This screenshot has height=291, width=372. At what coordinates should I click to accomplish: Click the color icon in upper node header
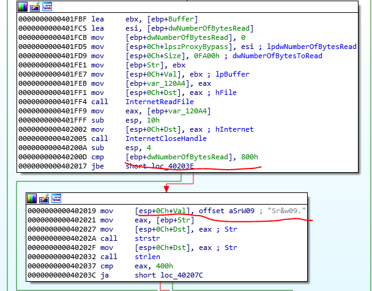click(x=23, y=7)
